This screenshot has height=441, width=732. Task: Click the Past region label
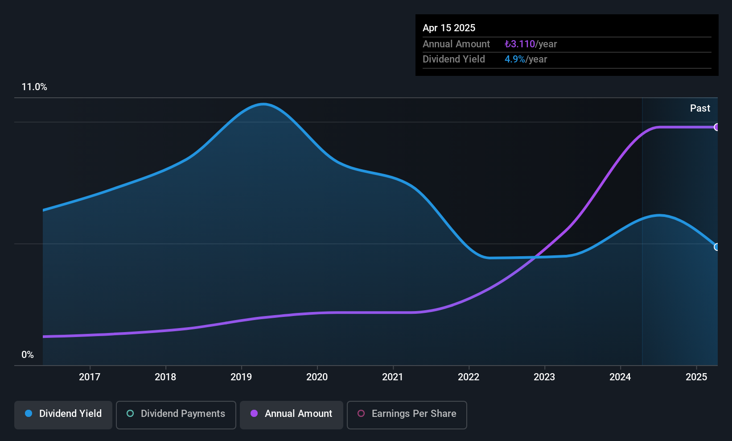coord(700,108)
